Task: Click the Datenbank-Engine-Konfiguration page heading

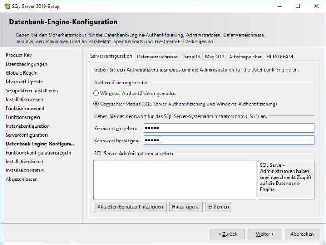Action: [63, 22]
